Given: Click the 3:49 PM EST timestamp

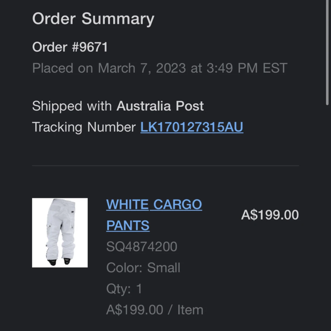Looking at the screenshot, I should tap(247, 68).
